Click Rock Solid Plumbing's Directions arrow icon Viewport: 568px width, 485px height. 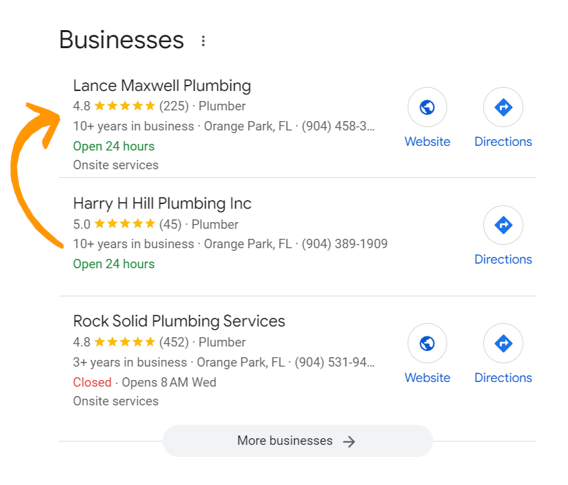(x=503, y=343)
